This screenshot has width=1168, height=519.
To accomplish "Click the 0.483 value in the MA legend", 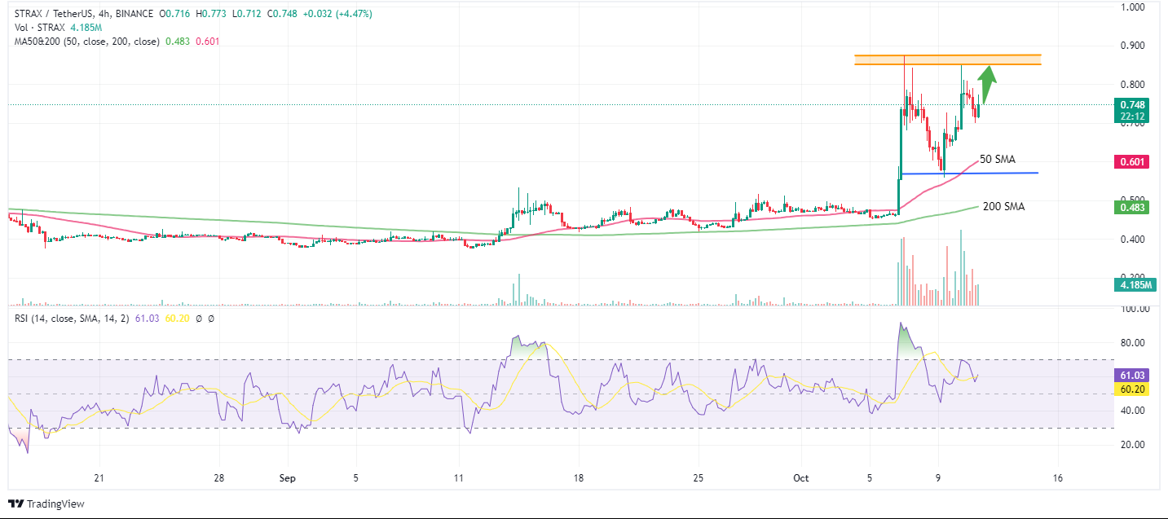I will 179,41.
